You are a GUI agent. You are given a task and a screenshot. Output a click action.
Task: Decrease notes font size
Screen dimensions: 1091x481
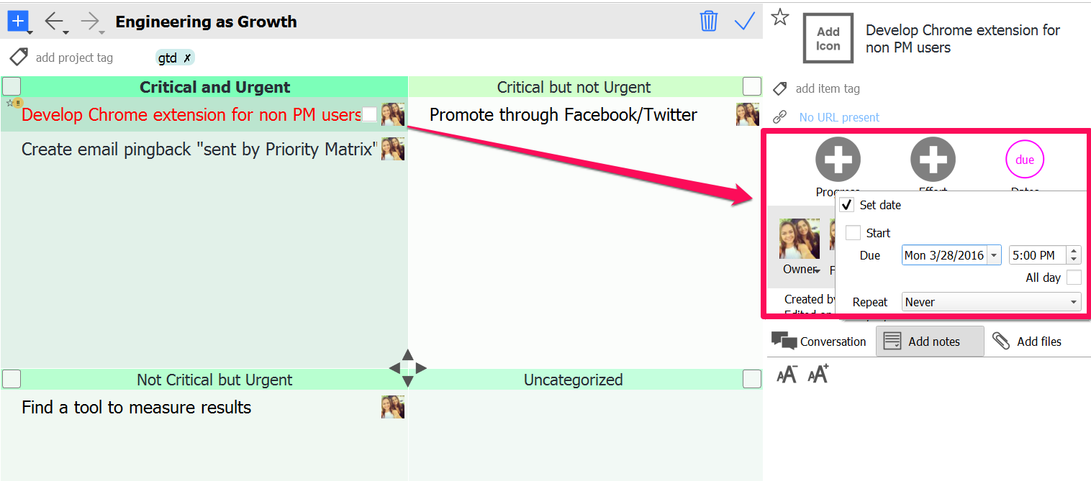coord(787,375)
